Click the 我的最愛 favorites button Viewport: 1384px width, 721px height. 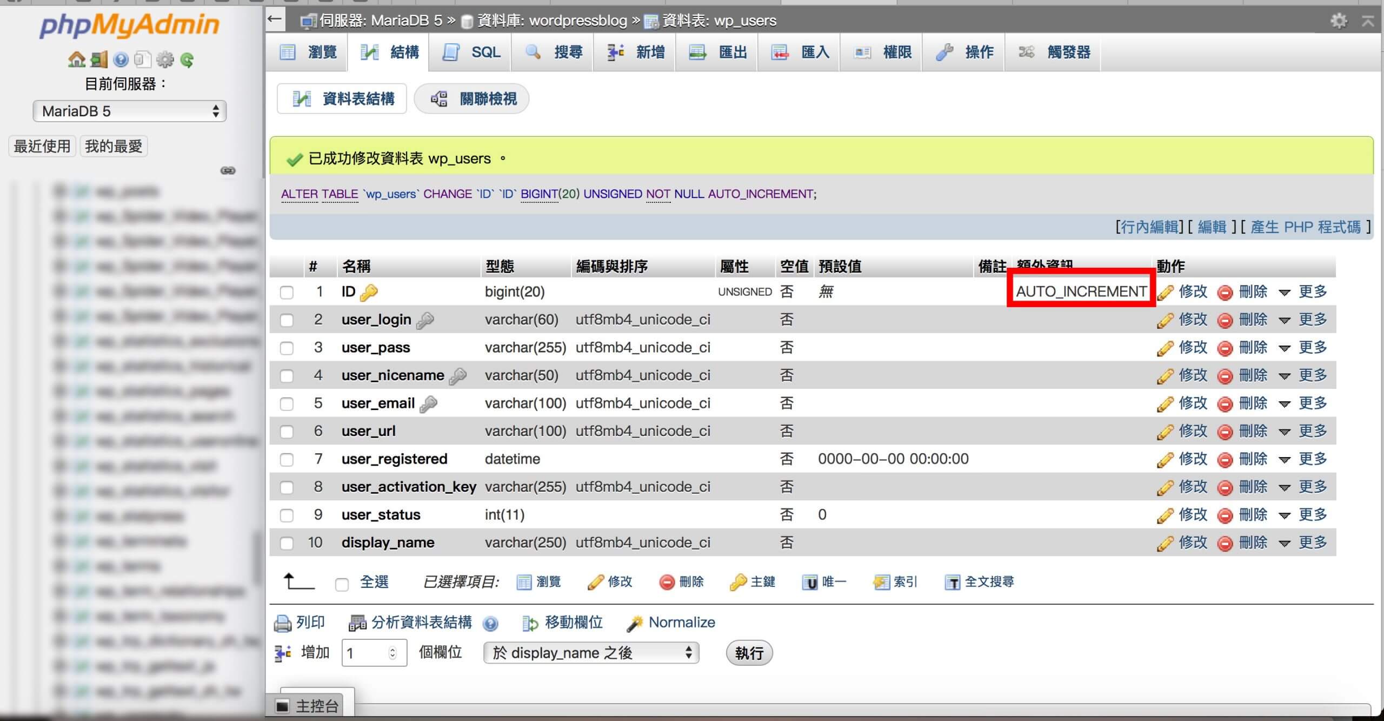(114, 147)
